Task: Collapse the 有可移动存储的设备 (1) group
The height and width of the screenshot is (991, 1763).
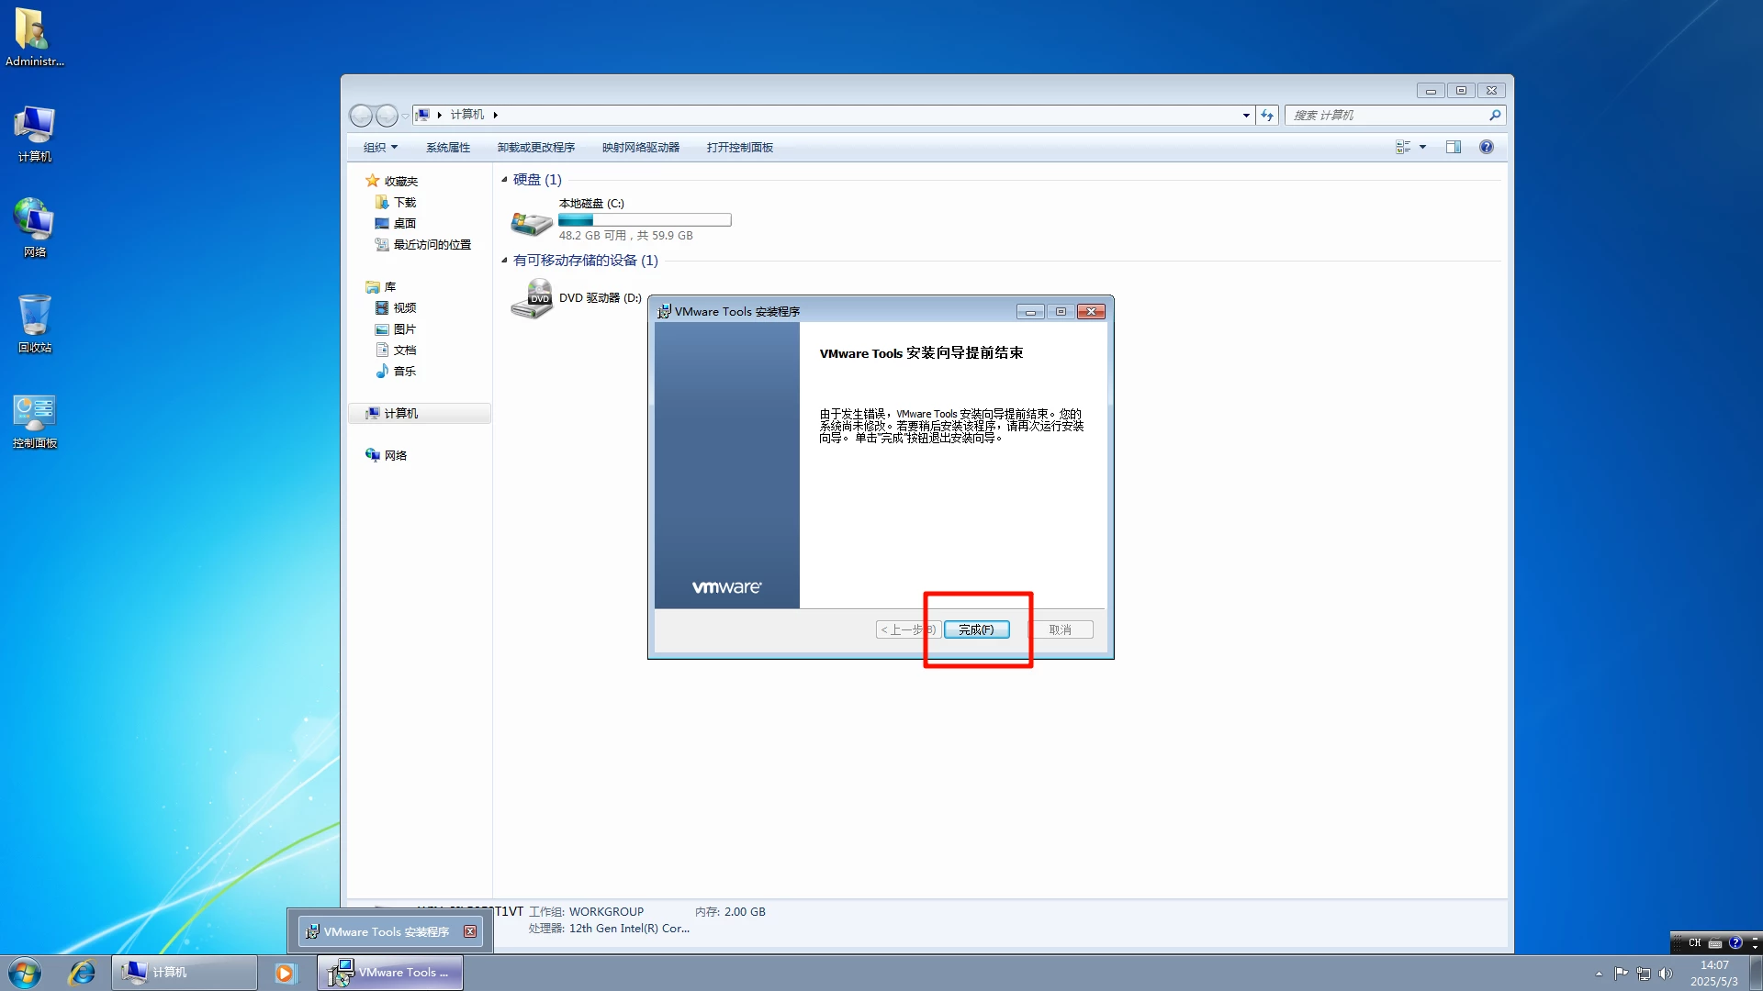Action: (x=504, y=260)
